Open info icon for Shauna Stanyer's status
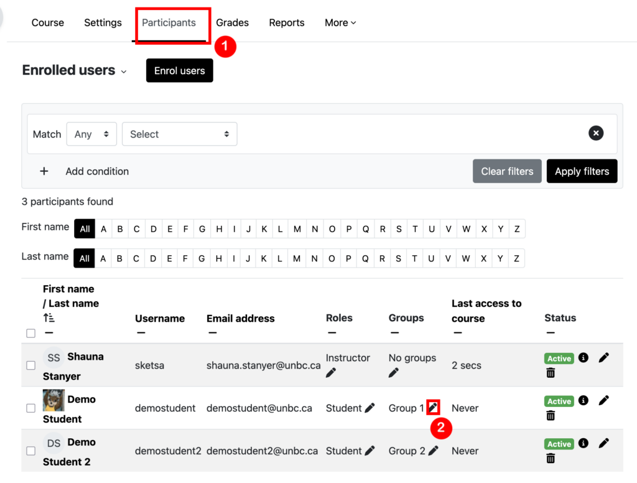 pos(584,357)
